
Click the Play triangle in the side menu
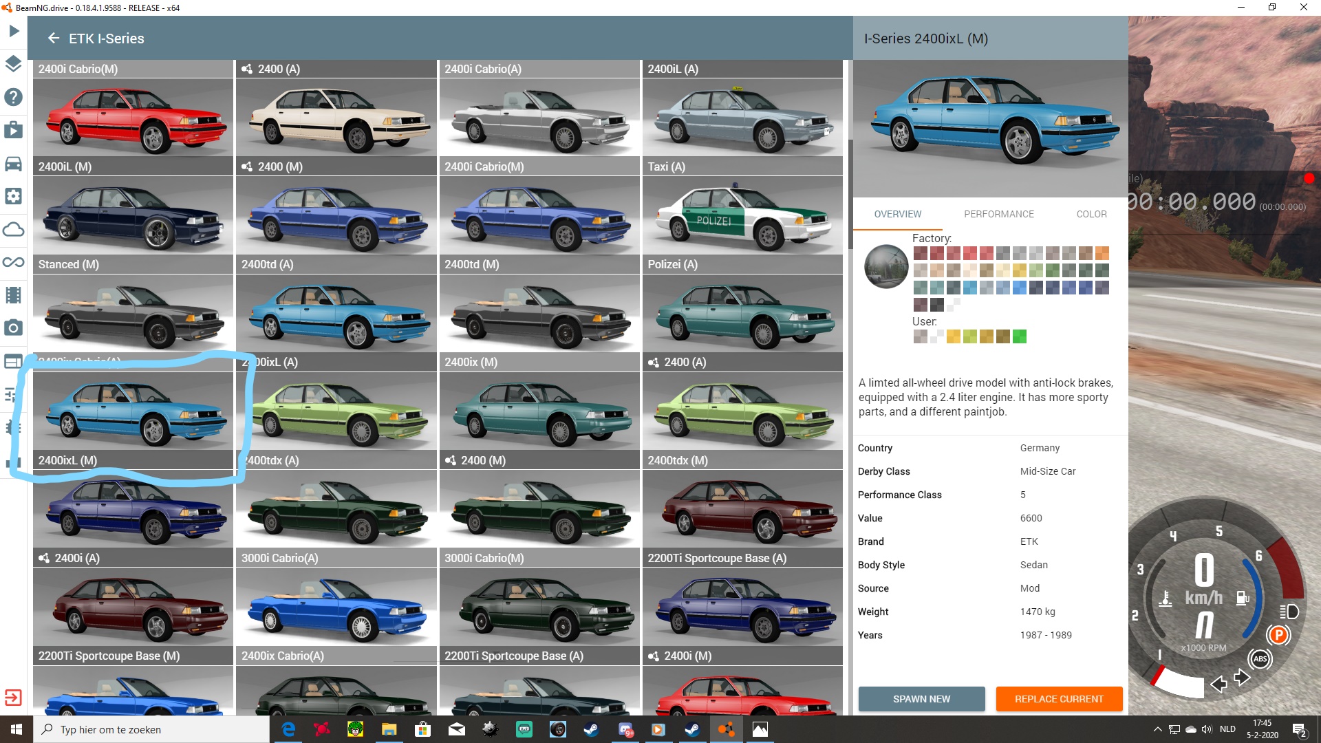point(14,31)
